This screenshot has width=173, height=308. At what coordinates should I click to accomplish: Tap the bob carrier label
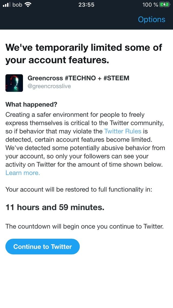tap(17, 5)
